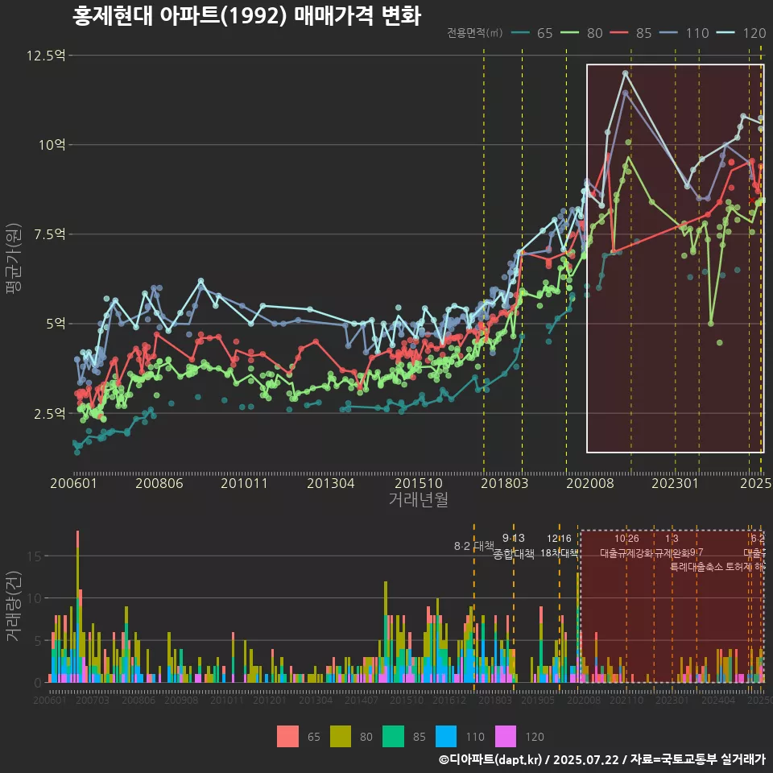
Task: Click the 200908 label on the volume chart x-axis
Action: tap(181, 700)
